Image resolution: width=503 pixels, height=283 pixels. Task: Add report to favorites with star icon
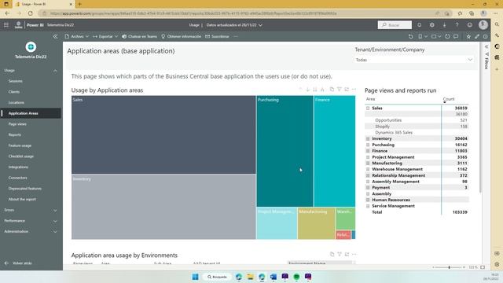click(x=468, y=37)
